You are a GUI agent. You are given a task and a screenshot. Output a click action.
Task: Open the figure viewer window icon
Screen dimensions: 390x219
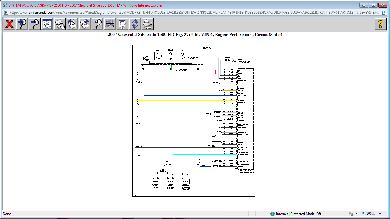pyautogui.click(x=47, y=24)
